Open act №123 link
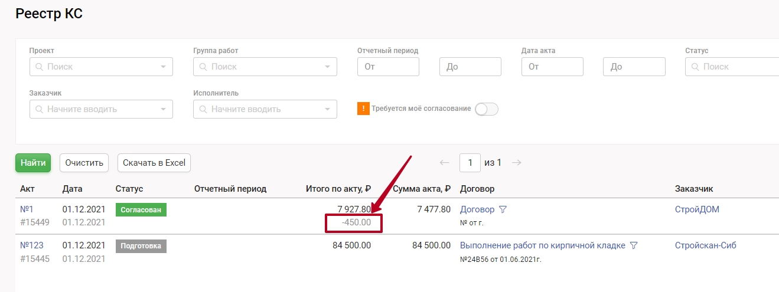The image size is (779, 292). [x=32, y=245]
